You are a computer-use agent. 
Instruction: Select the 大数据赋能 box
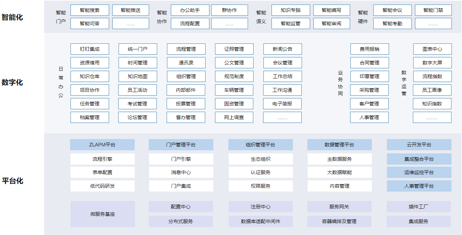339,172
